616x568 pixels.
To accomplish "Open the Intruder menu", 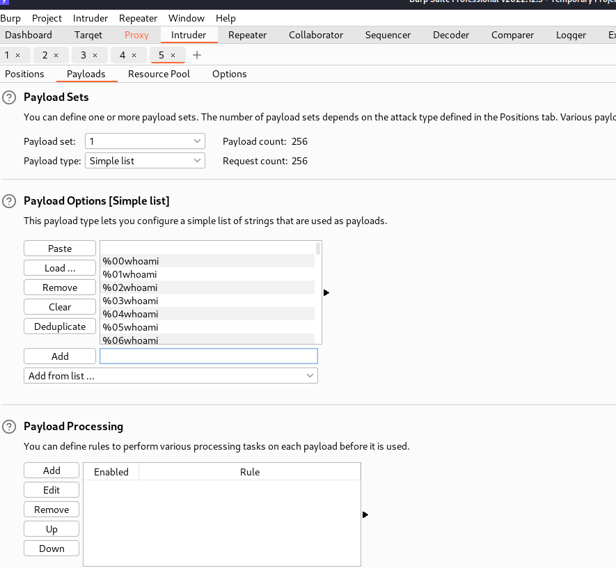I will [x=90, y=18].
